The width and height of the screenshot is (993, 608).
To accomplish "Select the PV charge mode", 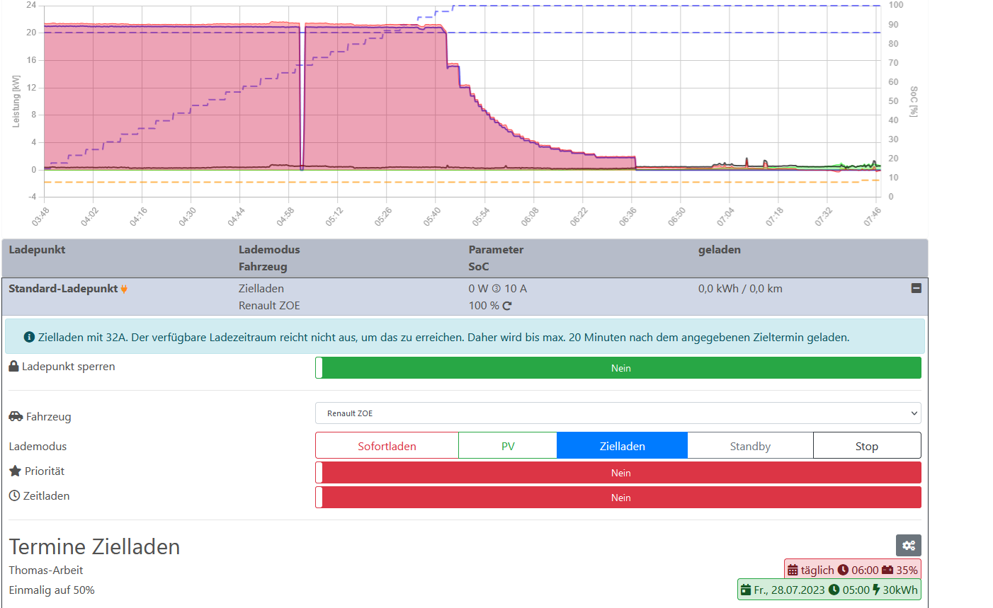I will (x=508, y=446).
